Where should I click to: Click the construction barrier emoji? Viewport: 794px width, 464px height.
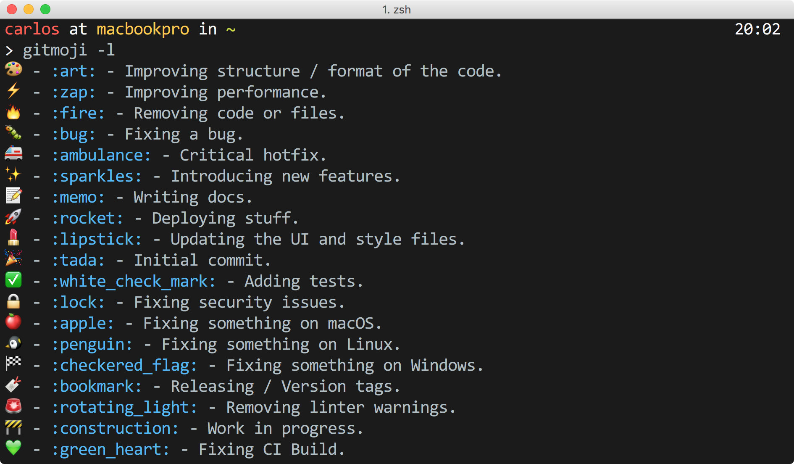[x=13, y=427]
